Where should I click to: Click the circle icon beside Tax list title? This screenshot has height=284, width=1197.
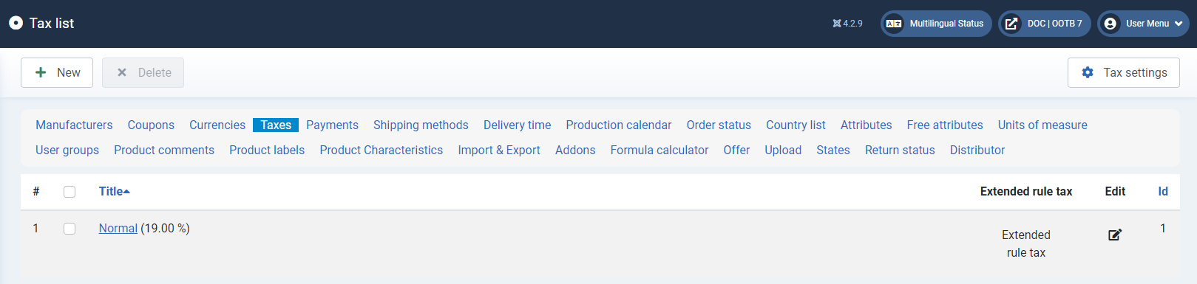(x=16, y=23)
